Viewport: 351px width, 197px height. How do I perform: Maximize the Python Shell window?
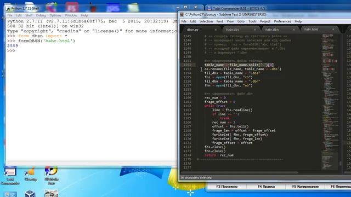pos(185,7)
